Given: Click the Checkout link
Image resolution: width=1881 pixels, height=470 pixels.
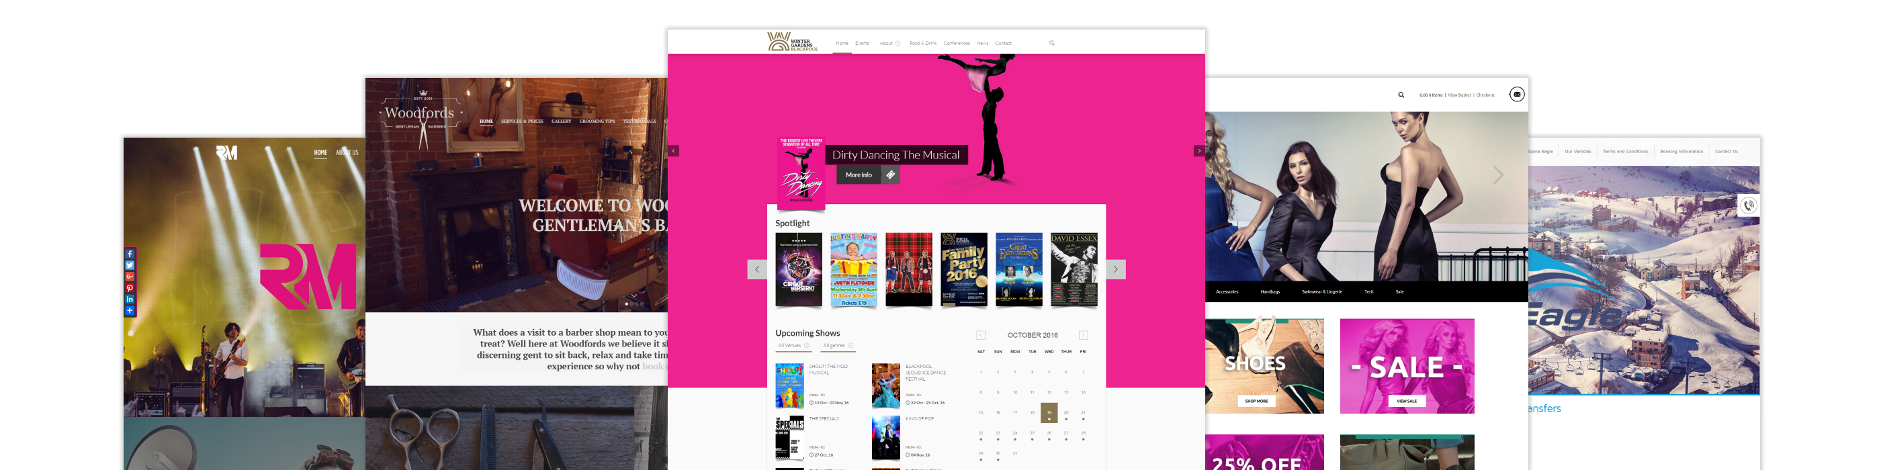Looking at the screenshot, I should click(1485, 95).
